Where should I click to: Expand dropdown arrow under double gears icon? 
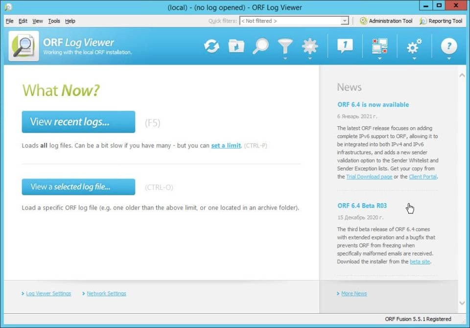point(414,58)
